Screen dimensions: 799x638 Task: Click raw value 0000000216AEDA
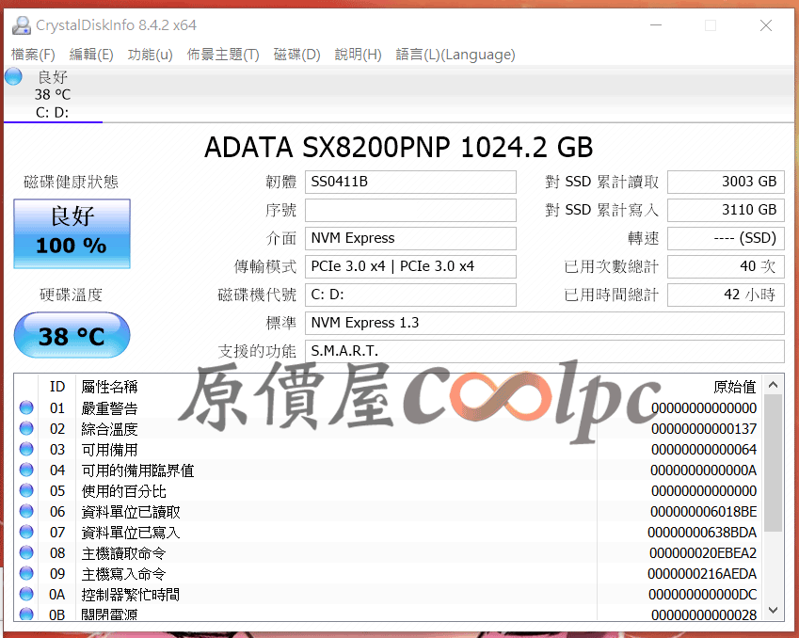click(x=702, y=573)
